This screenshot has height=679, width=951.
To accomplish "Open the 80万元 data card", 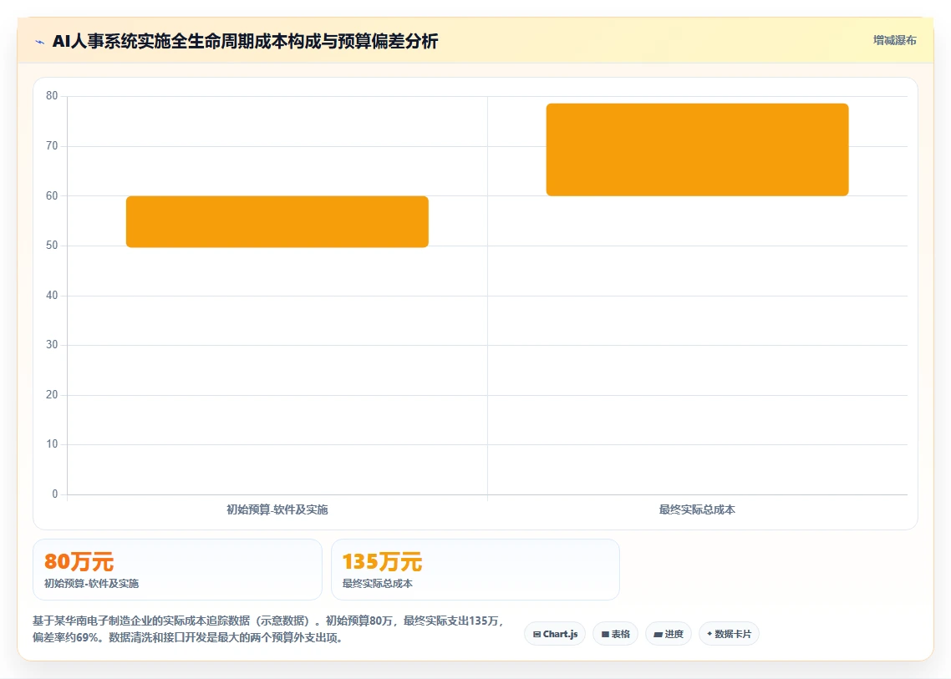I will click(x=177, y=570).
